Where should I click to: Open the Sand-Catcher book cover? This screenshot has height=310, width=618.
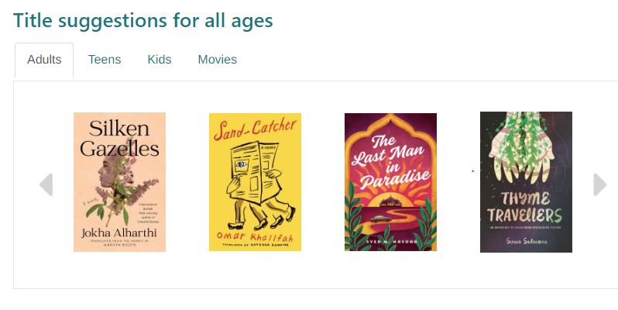[255, 182]
